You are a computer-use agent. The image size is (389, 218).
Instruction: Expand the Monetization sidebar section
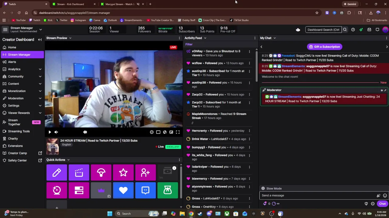pyautogui.click(x=40, y=91)
